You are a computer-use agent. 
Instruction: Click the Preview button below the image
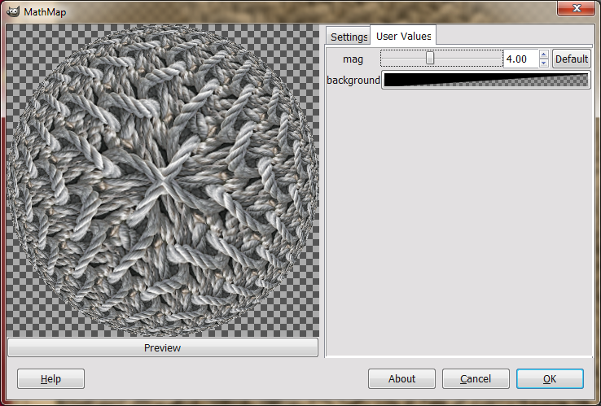(x=163, y=347)
